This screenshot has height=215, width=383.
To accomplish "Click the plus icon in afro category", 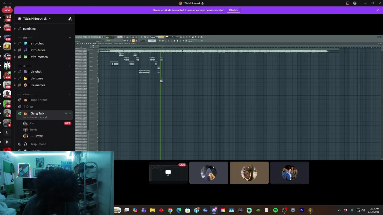I will click(70, 38).
